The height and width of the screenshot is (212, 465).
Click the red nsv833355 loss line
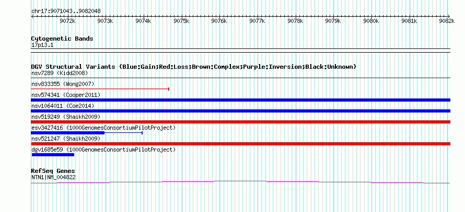coord(100,89)
